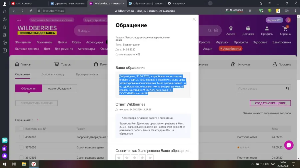Click СОЗДАТЬ ОБРАЩЕНИЕ button

(x=270, y=103)
